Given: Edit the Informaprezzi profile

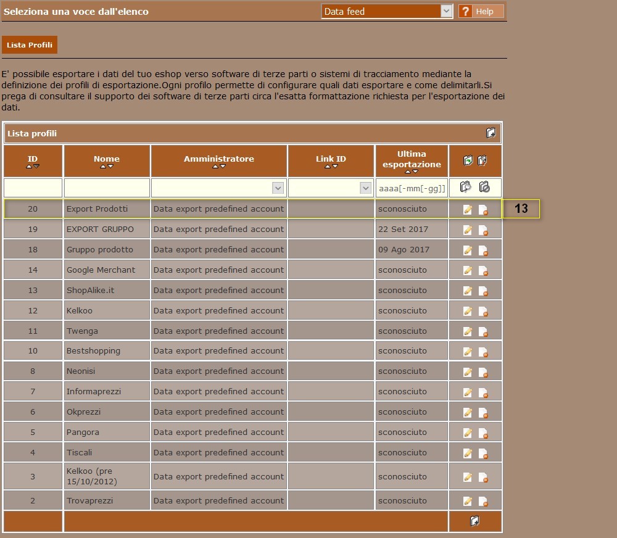Looking at the screenshot, I should 468,392.
